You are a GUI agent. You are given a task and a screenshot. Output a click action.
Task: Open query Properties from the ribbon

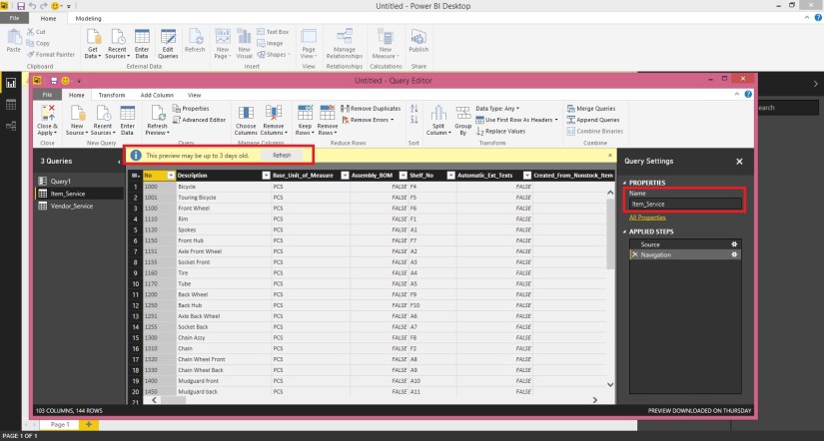point(191,109)
